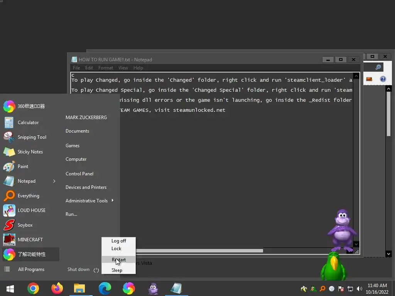The height and width of the screenshot is (296, 395).
Task: Open Games from the Start menu
Action: (x=73, y=146)
